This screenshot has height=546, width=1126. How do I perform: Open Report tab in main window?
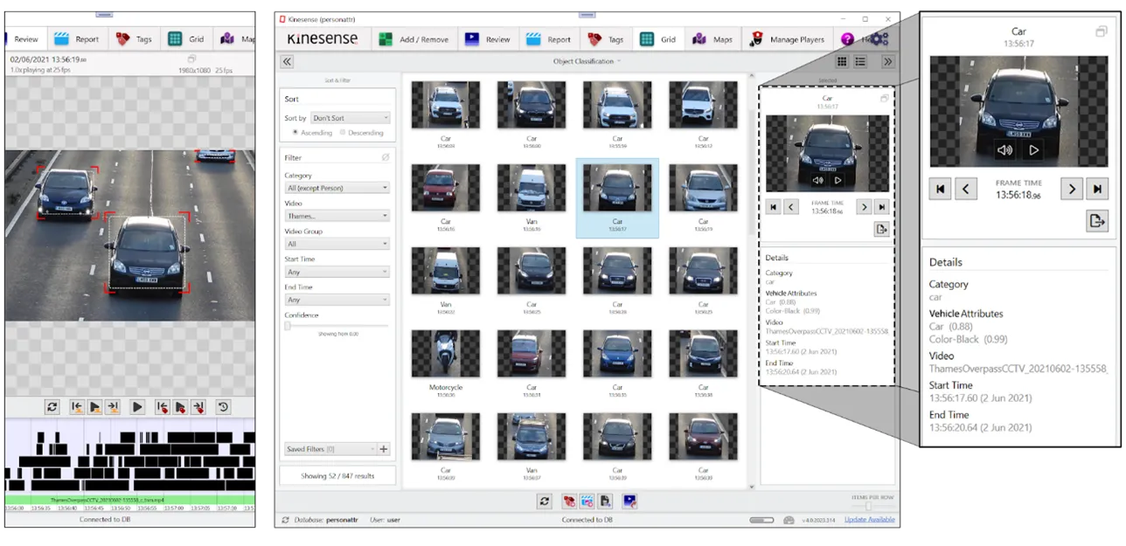[549, 39]
